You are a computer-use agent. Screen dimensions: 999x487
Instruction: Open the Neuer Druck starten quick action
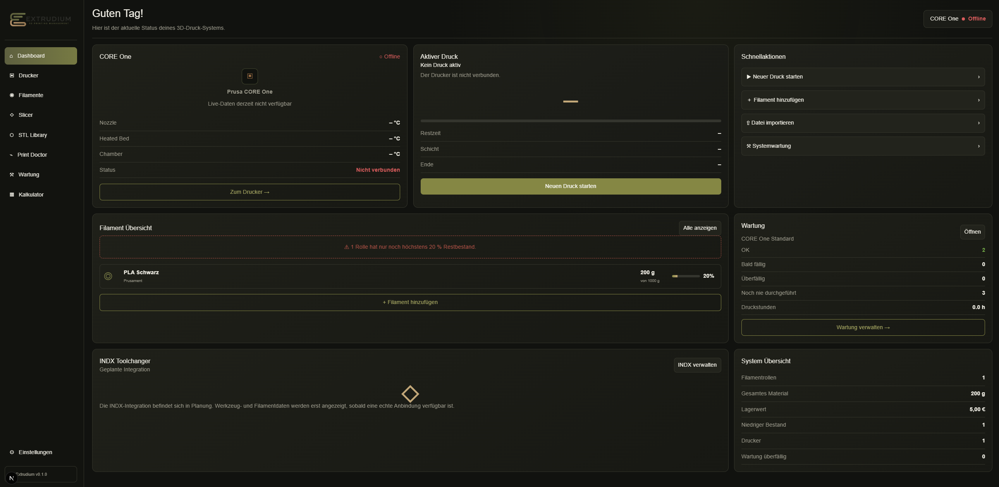863,77
